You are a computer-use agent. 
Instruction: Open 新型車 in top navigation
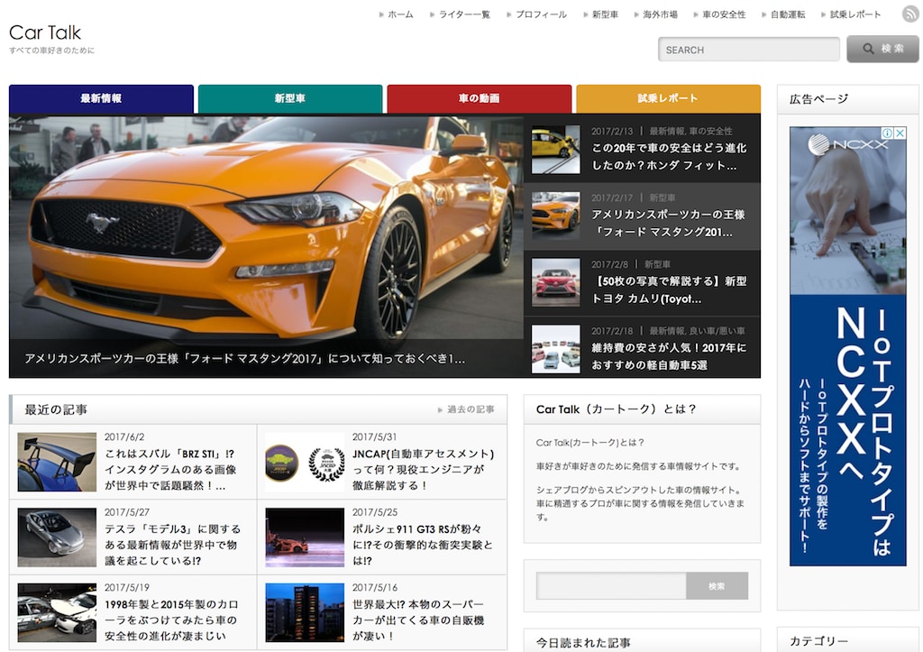pyautogui.click(x=605, y=14)
